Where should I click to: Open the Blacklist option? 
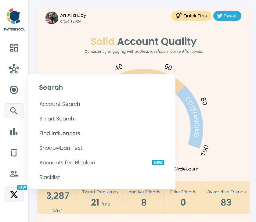click(x=49, y=177)
